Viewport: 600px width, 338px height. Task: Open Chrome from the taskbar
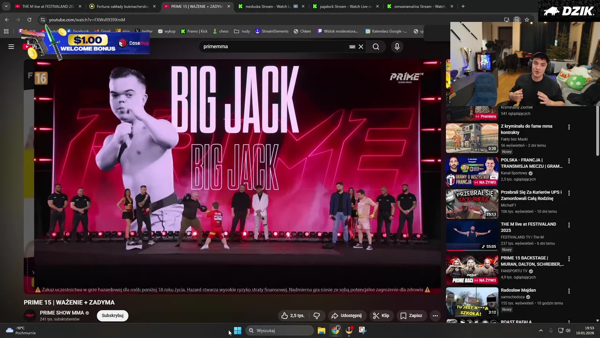(x=335, y=330)
